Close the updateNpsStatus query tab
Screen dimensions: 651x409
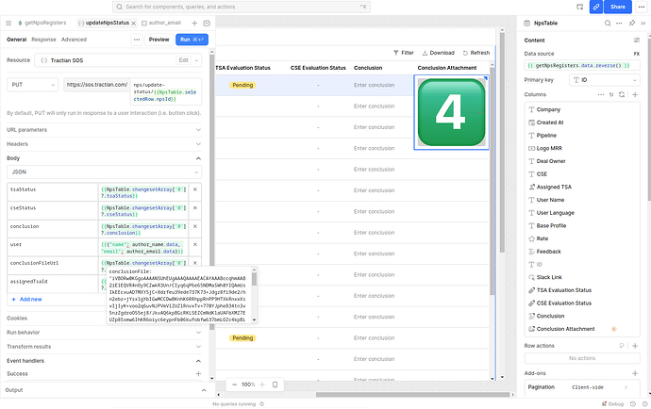pyautogui.click(x=134, y=24)
